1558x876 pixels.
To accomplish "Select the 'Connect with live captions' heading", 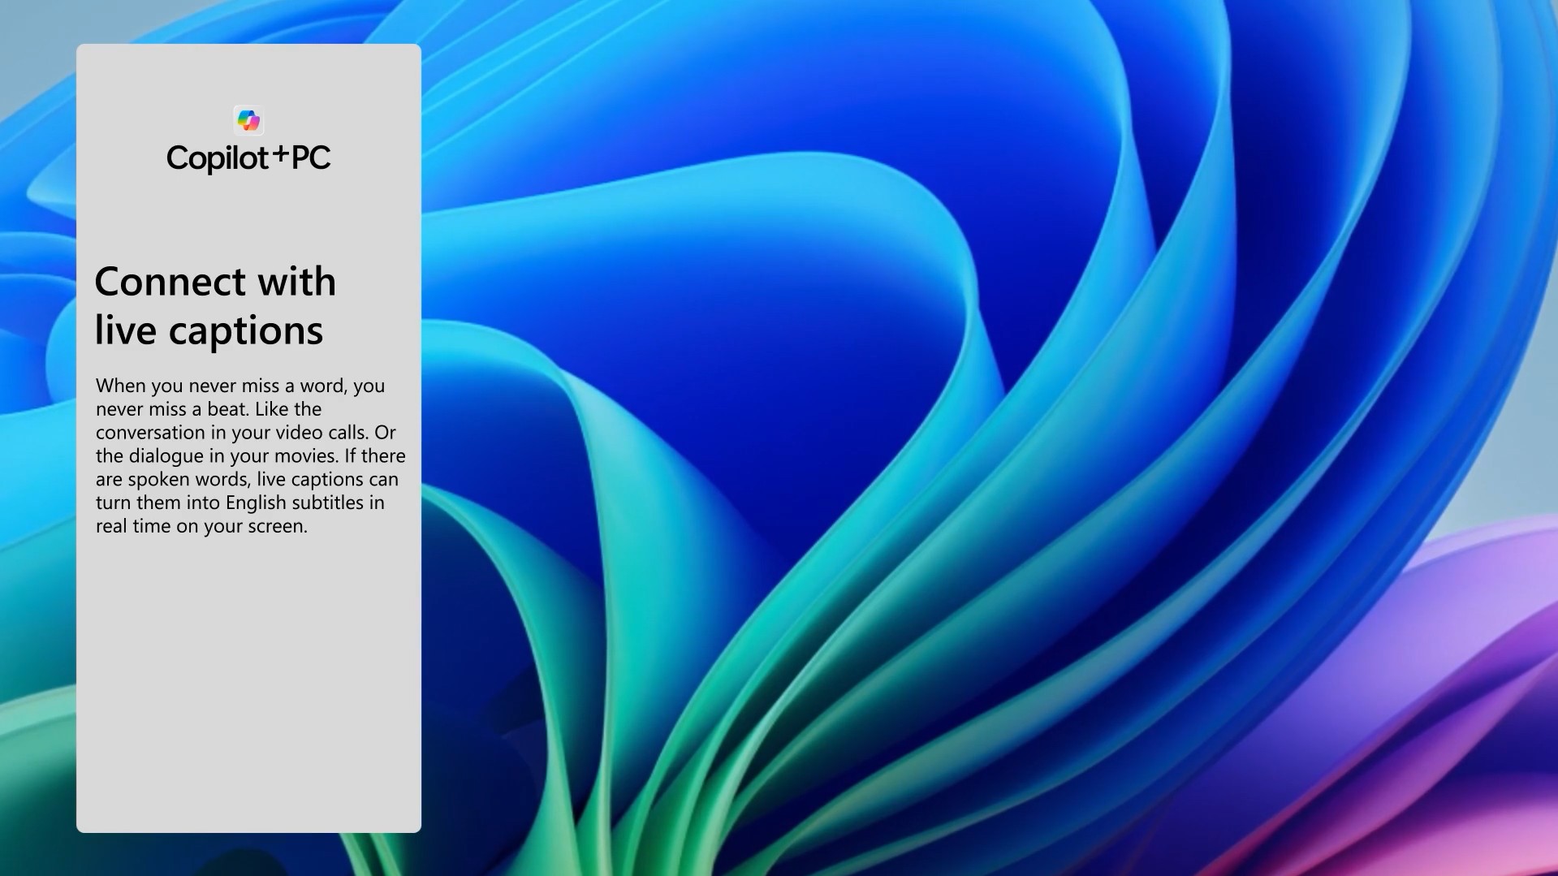I will point(215,306).
